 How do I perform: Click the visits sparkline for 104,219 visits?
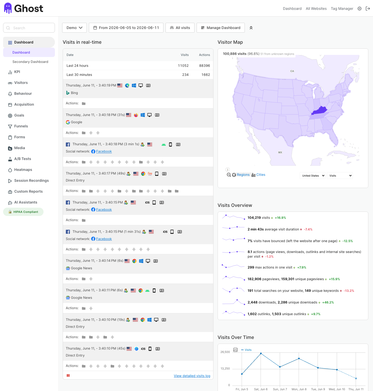pos(233,217)
